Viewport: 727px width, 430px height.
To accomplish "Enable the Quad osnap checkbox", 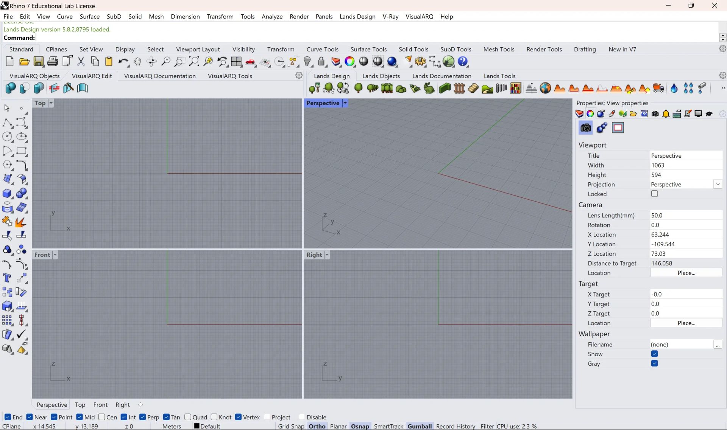I will (187, 417).
